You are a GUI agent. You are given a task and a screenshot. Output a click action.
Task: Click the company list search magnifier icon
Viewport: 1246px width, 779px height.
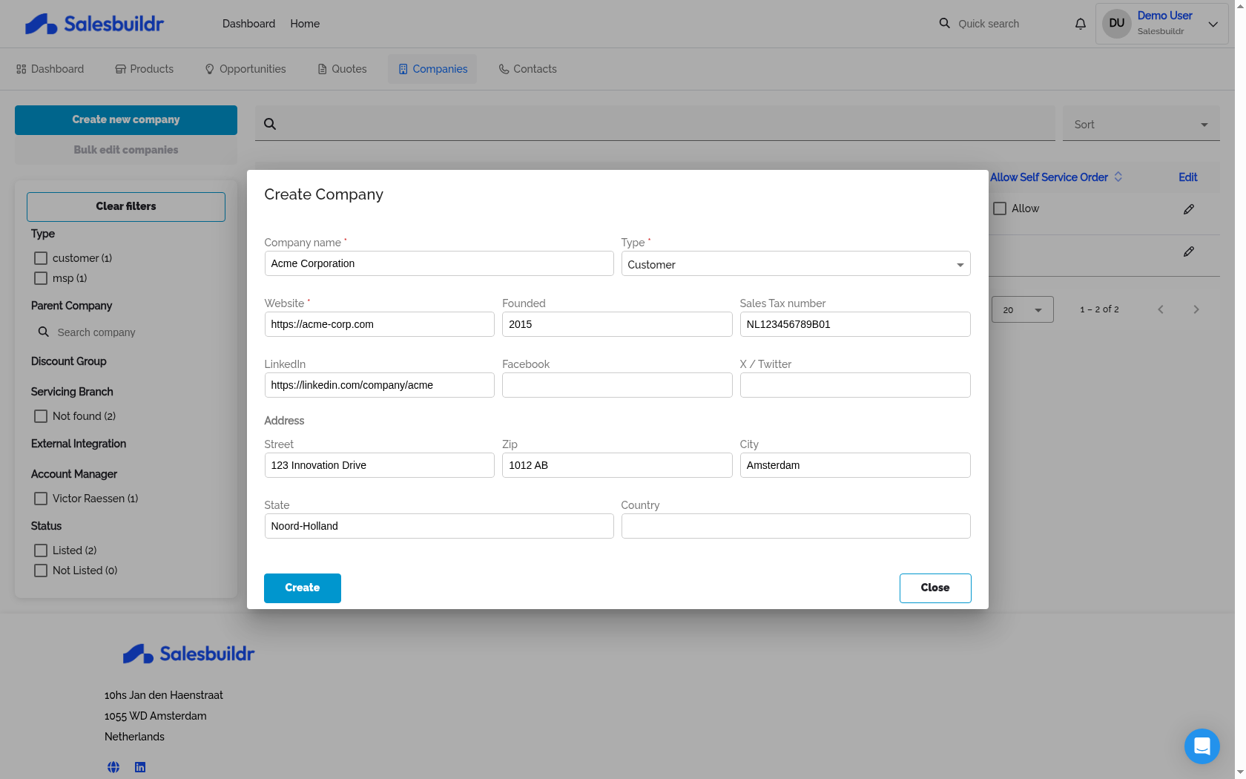(x=270, y=124)
